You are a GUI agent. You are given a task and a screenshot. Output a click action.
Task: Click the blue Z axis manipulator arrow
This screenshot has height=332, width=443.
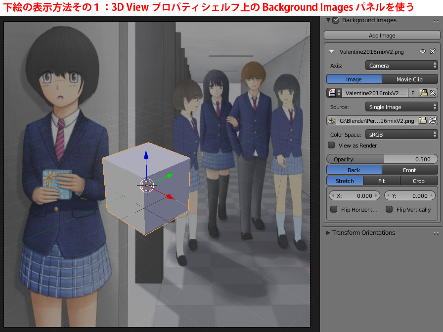[x=146, y=155]
